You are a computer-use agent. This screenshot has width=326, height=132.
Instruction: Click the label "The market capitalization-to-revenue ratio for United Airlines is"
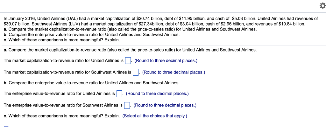pos(64,60)
